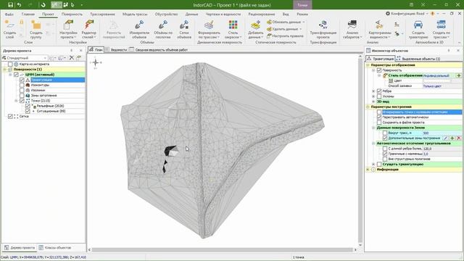Click Создать траекторию car icon
The width and height of the screenshot is (464, 261).
[418, 25]
